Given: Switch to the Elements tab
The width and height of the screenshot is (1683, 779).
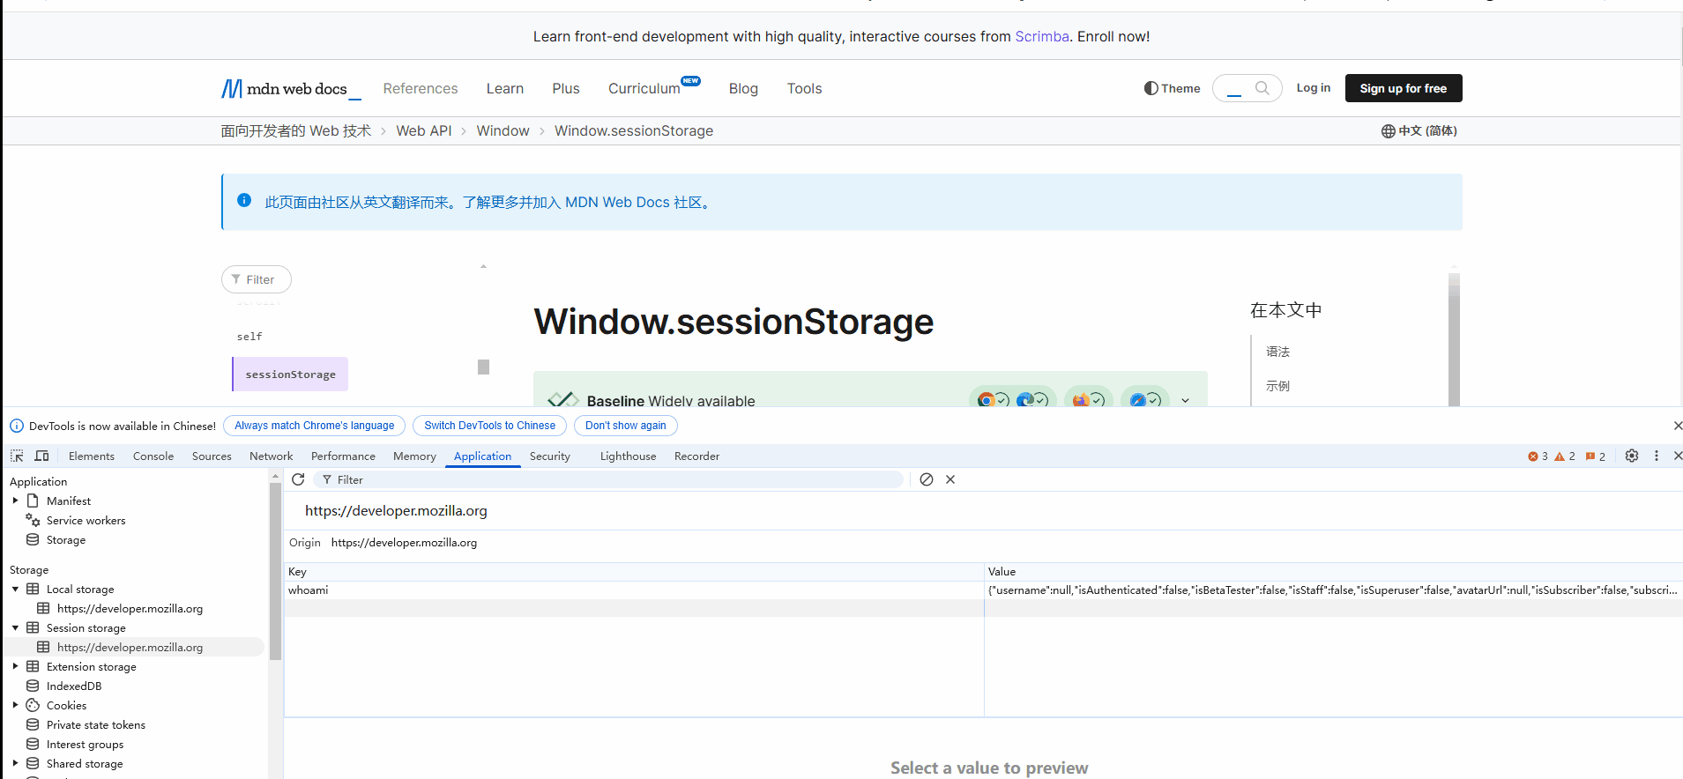Looking at the screenshot, I should coord(92,456).
